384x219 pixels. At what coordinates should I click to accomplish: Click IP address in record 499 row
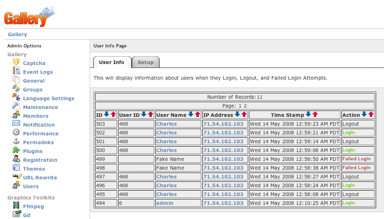[223, 159]
